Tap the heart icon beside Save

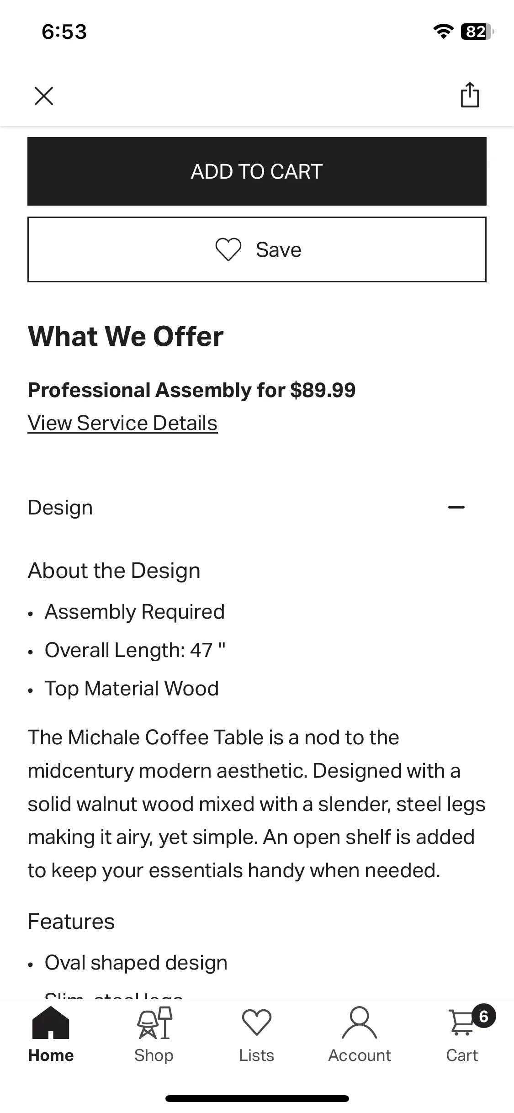pyautogui.click(x=228, y=250)
